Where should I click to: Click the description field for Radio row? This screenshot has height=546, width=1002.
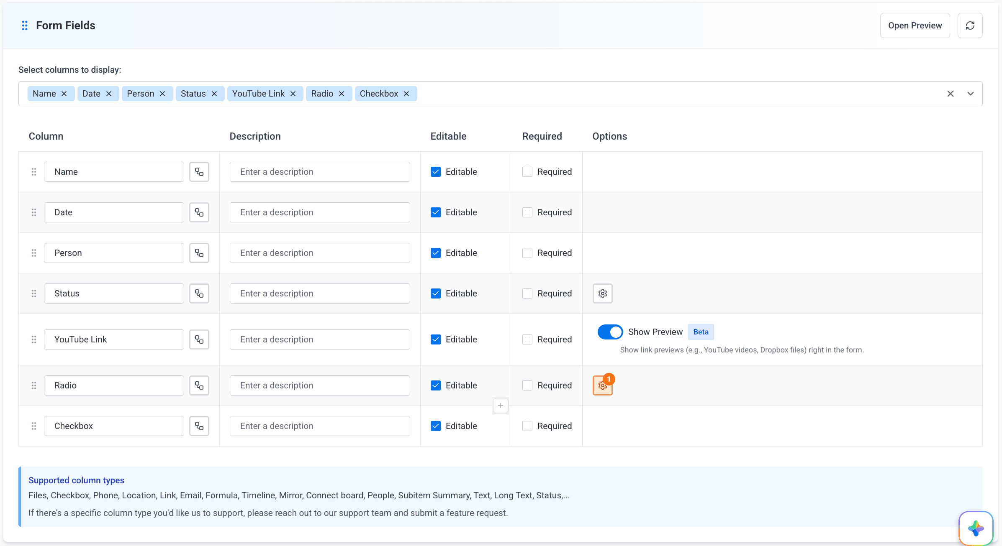click(x=320, y=385)
